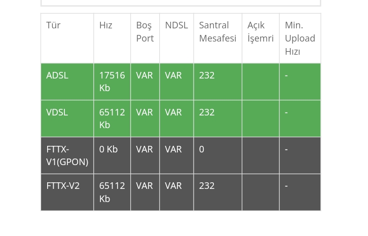This screenshot has width=368, height=236.
Task: Click the NDSL column header
Action: 176,25
